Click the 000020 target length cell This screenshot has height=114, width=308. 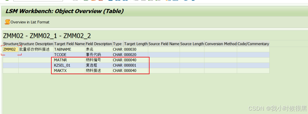pyautogui.click(x=136, y=55)
